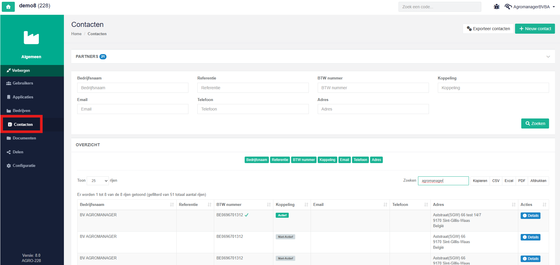Screen dimensions: 560x265
Task: Click the Bedrijfsnaam filter input
Action: 133,88
